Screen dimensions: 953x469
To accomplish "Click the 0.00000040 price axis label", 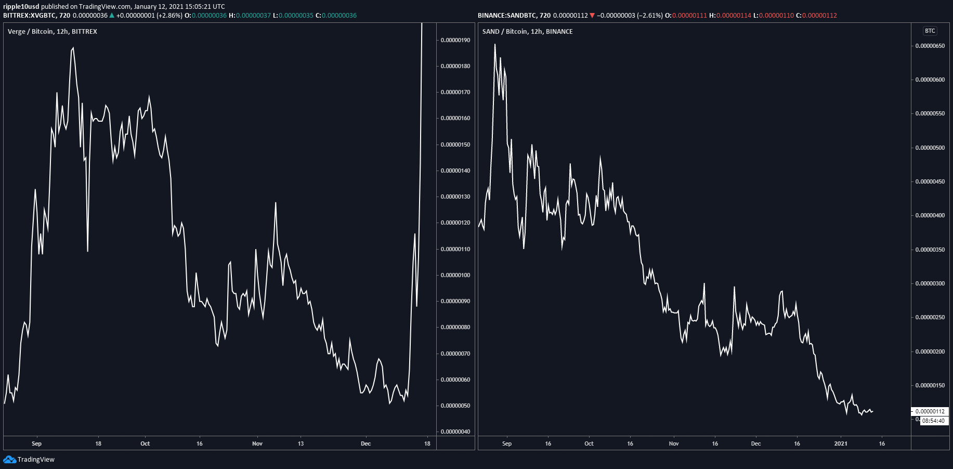I will (x=455, y=432).
